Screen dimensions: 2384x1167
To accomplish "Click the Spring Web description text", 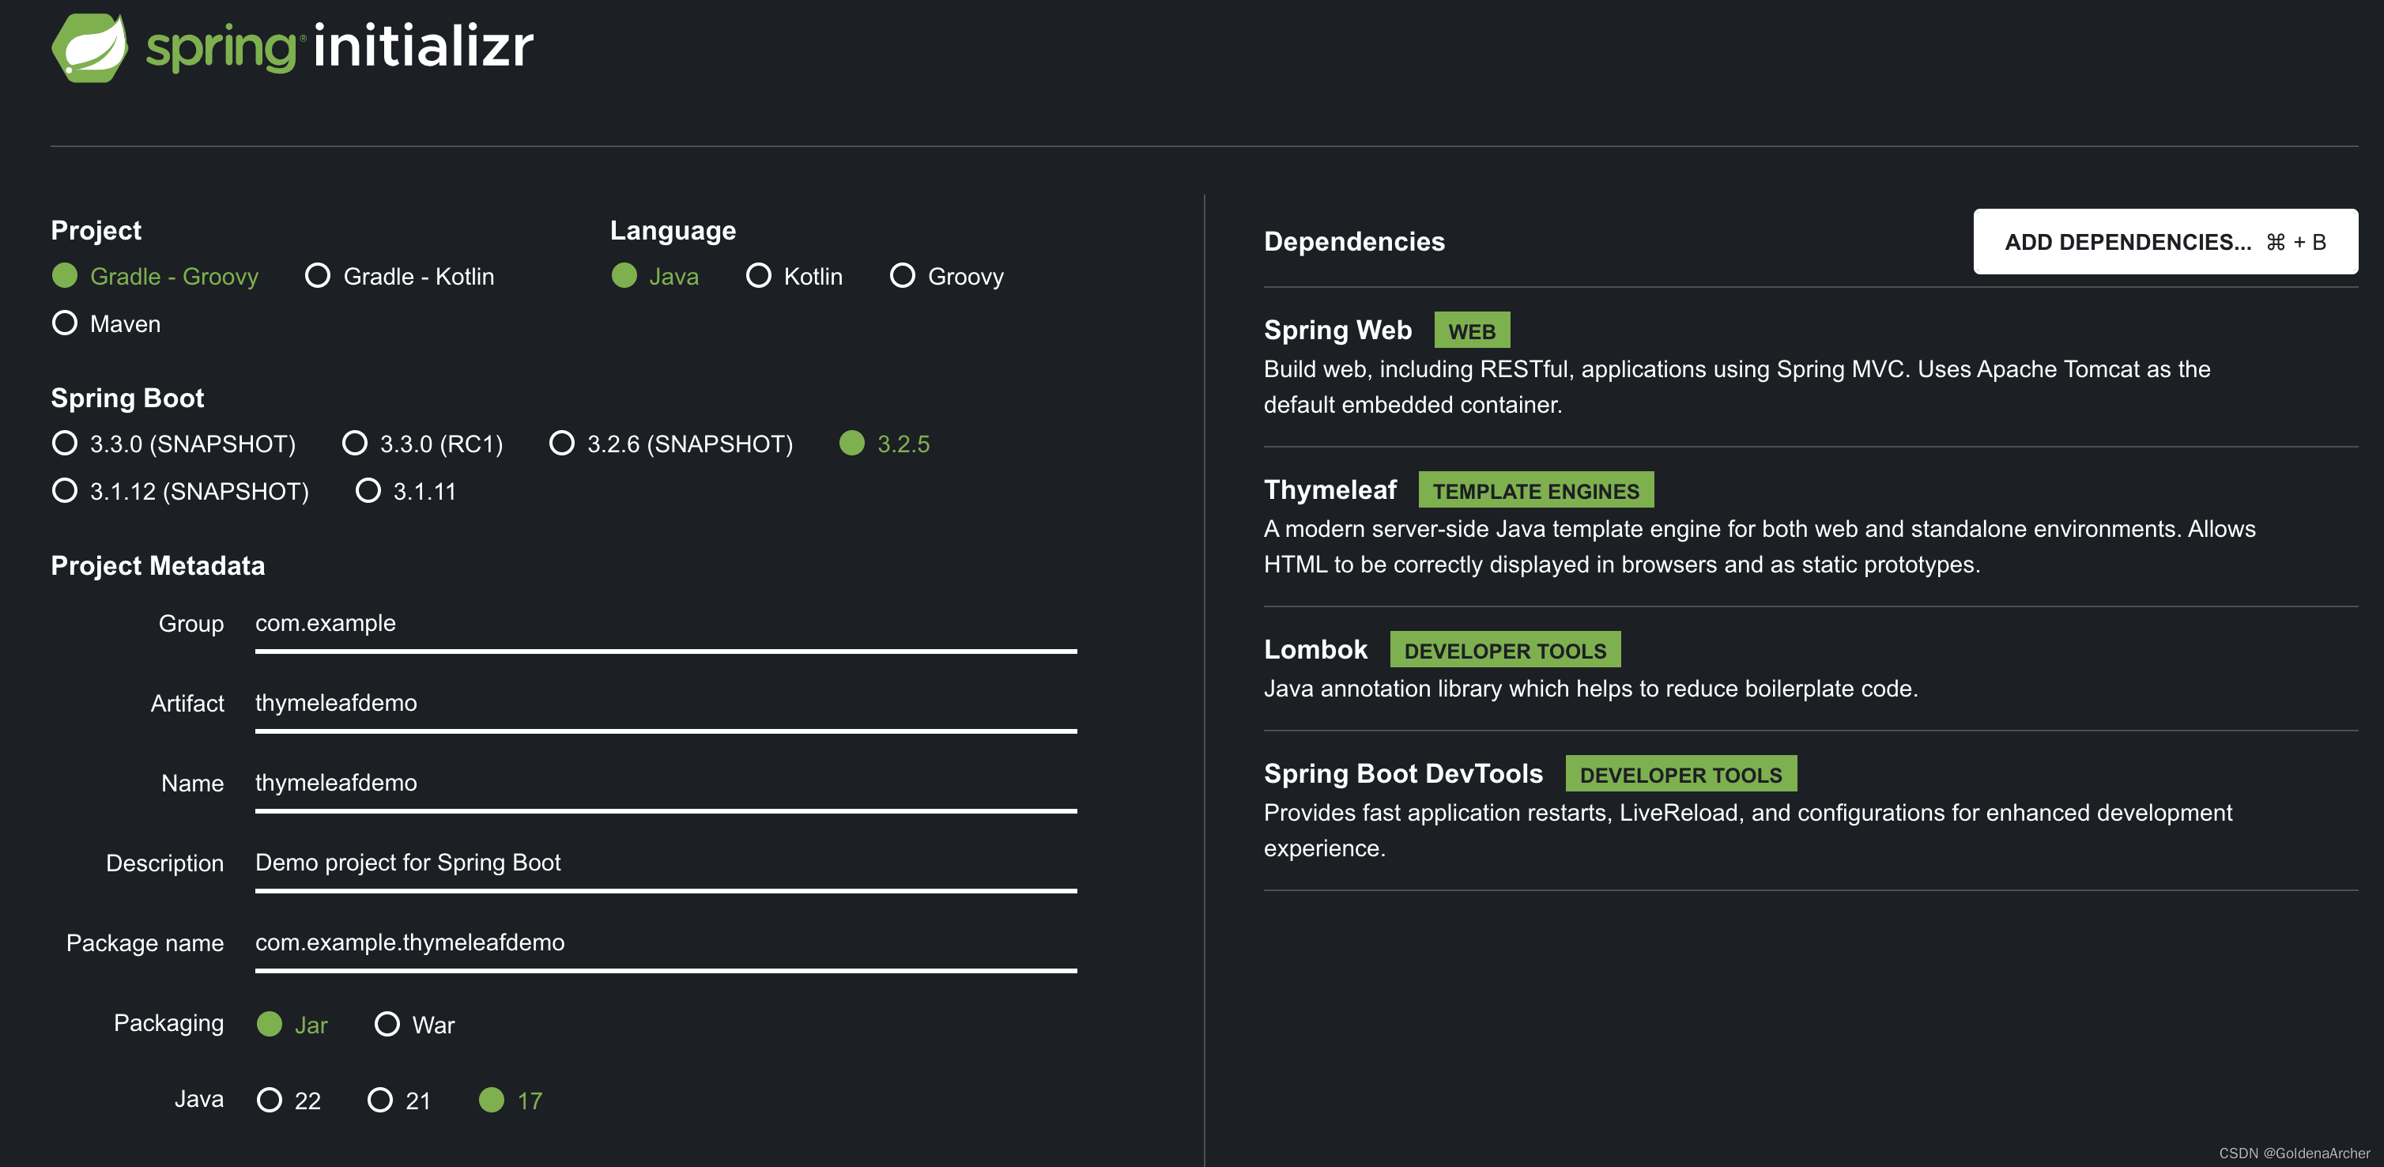I will pos(1737,387).
